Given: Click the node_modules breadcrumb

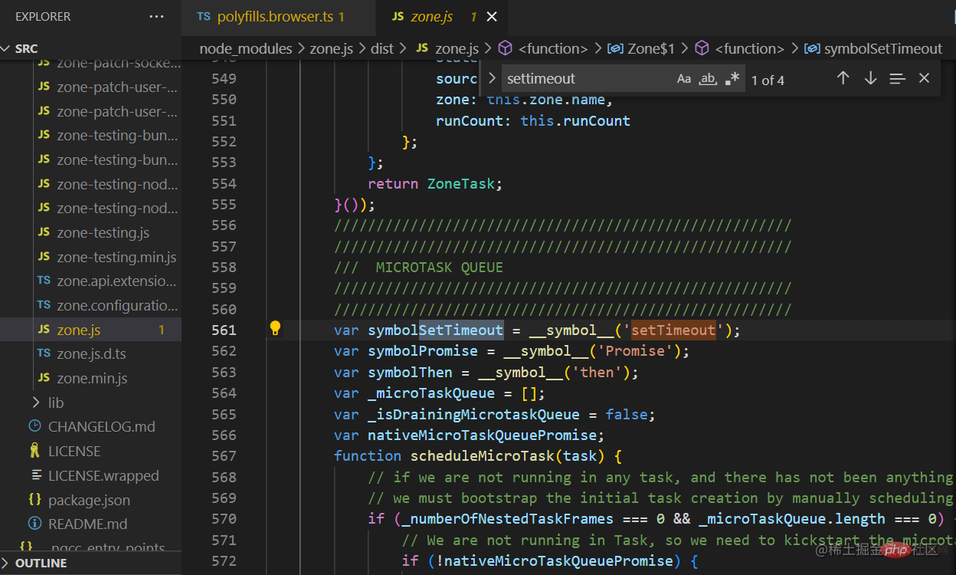Looking at the screenshot, I should (x=245, y=48).
